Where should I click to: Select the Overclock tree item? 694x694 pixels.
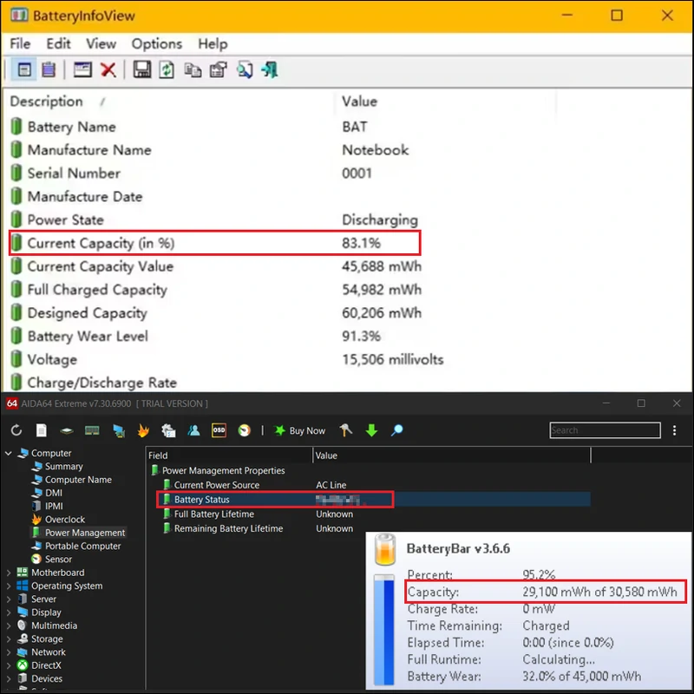[64, 520]
